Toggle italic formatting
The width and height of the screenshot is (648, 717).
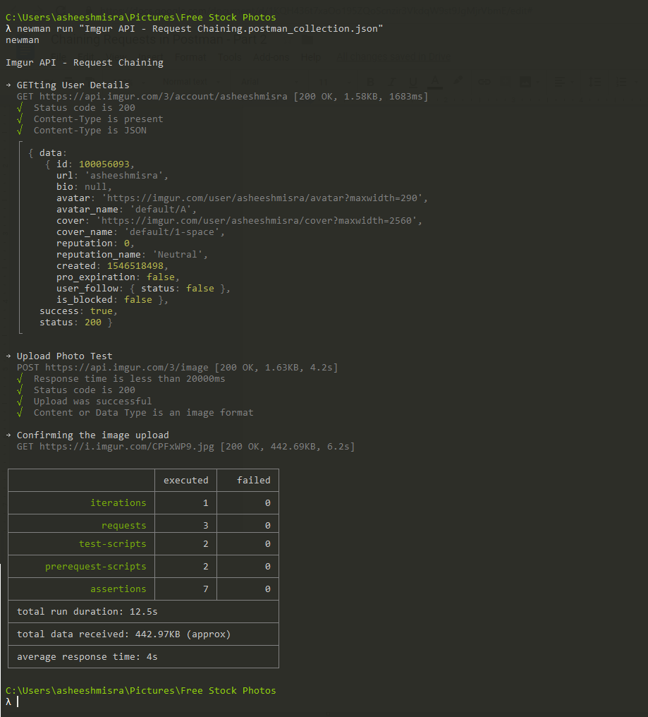click(393, 80)
